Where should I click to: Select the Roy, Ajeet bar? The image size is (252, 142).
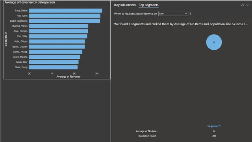click(x=65, y=16)
